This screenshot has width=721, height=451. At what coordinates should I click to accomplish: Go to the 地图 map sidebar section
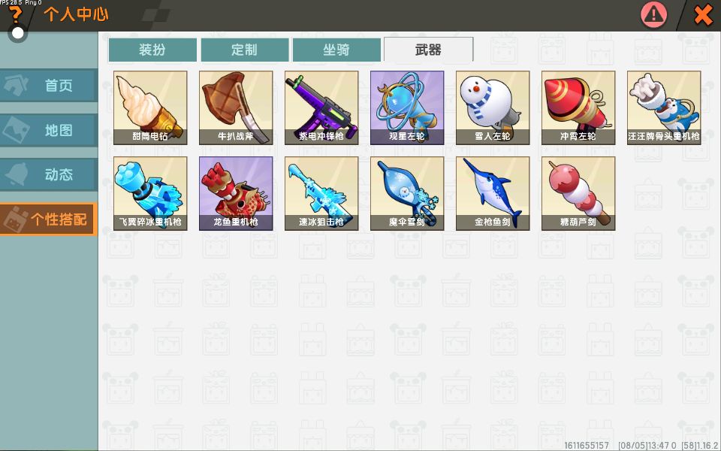click(x=49, y=130)
